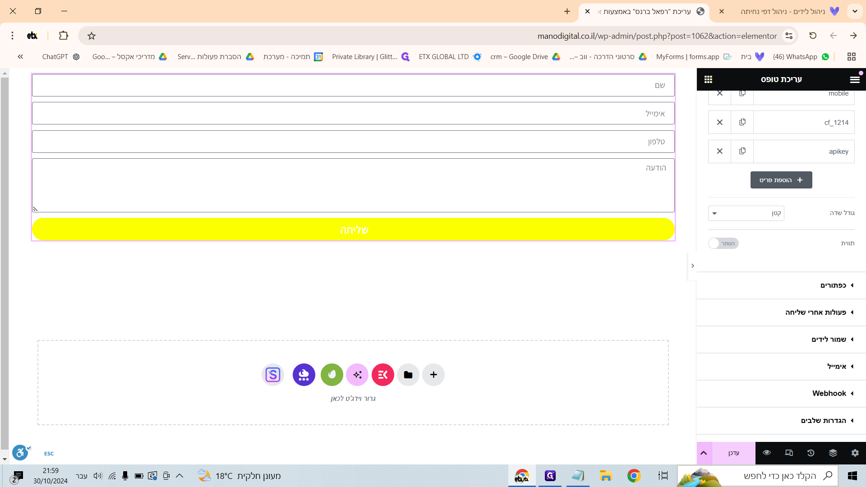Click the הוספת פריט add item button
This screenshot has height=487, width=866.
point(781,180)
